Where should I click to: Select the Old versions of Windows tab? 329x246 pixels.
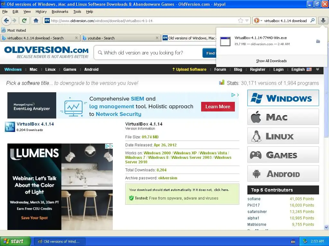coord(189,38)
